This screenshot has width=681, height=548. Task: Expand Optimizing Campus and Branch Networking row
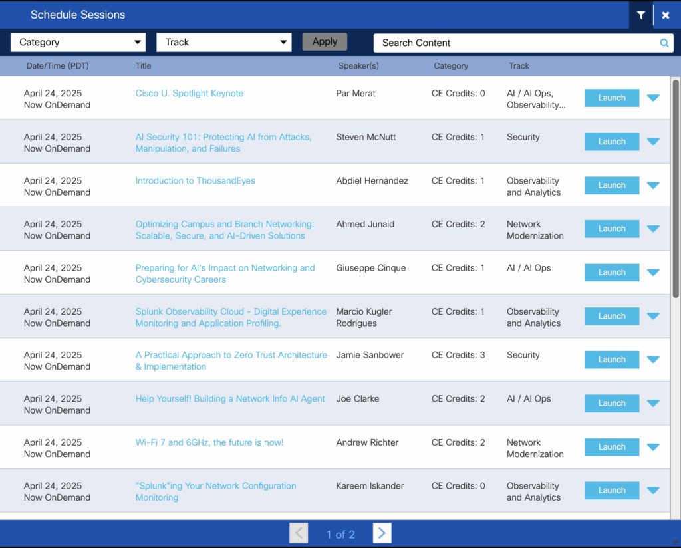click(x=653, y=229)
